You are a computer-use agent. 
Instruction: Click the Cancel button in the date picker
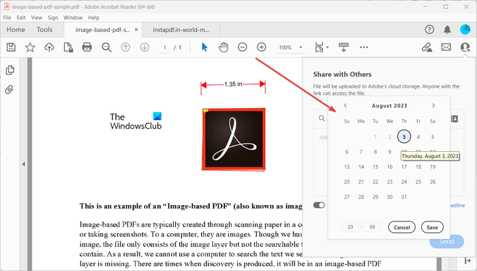(x=401, y=227)
